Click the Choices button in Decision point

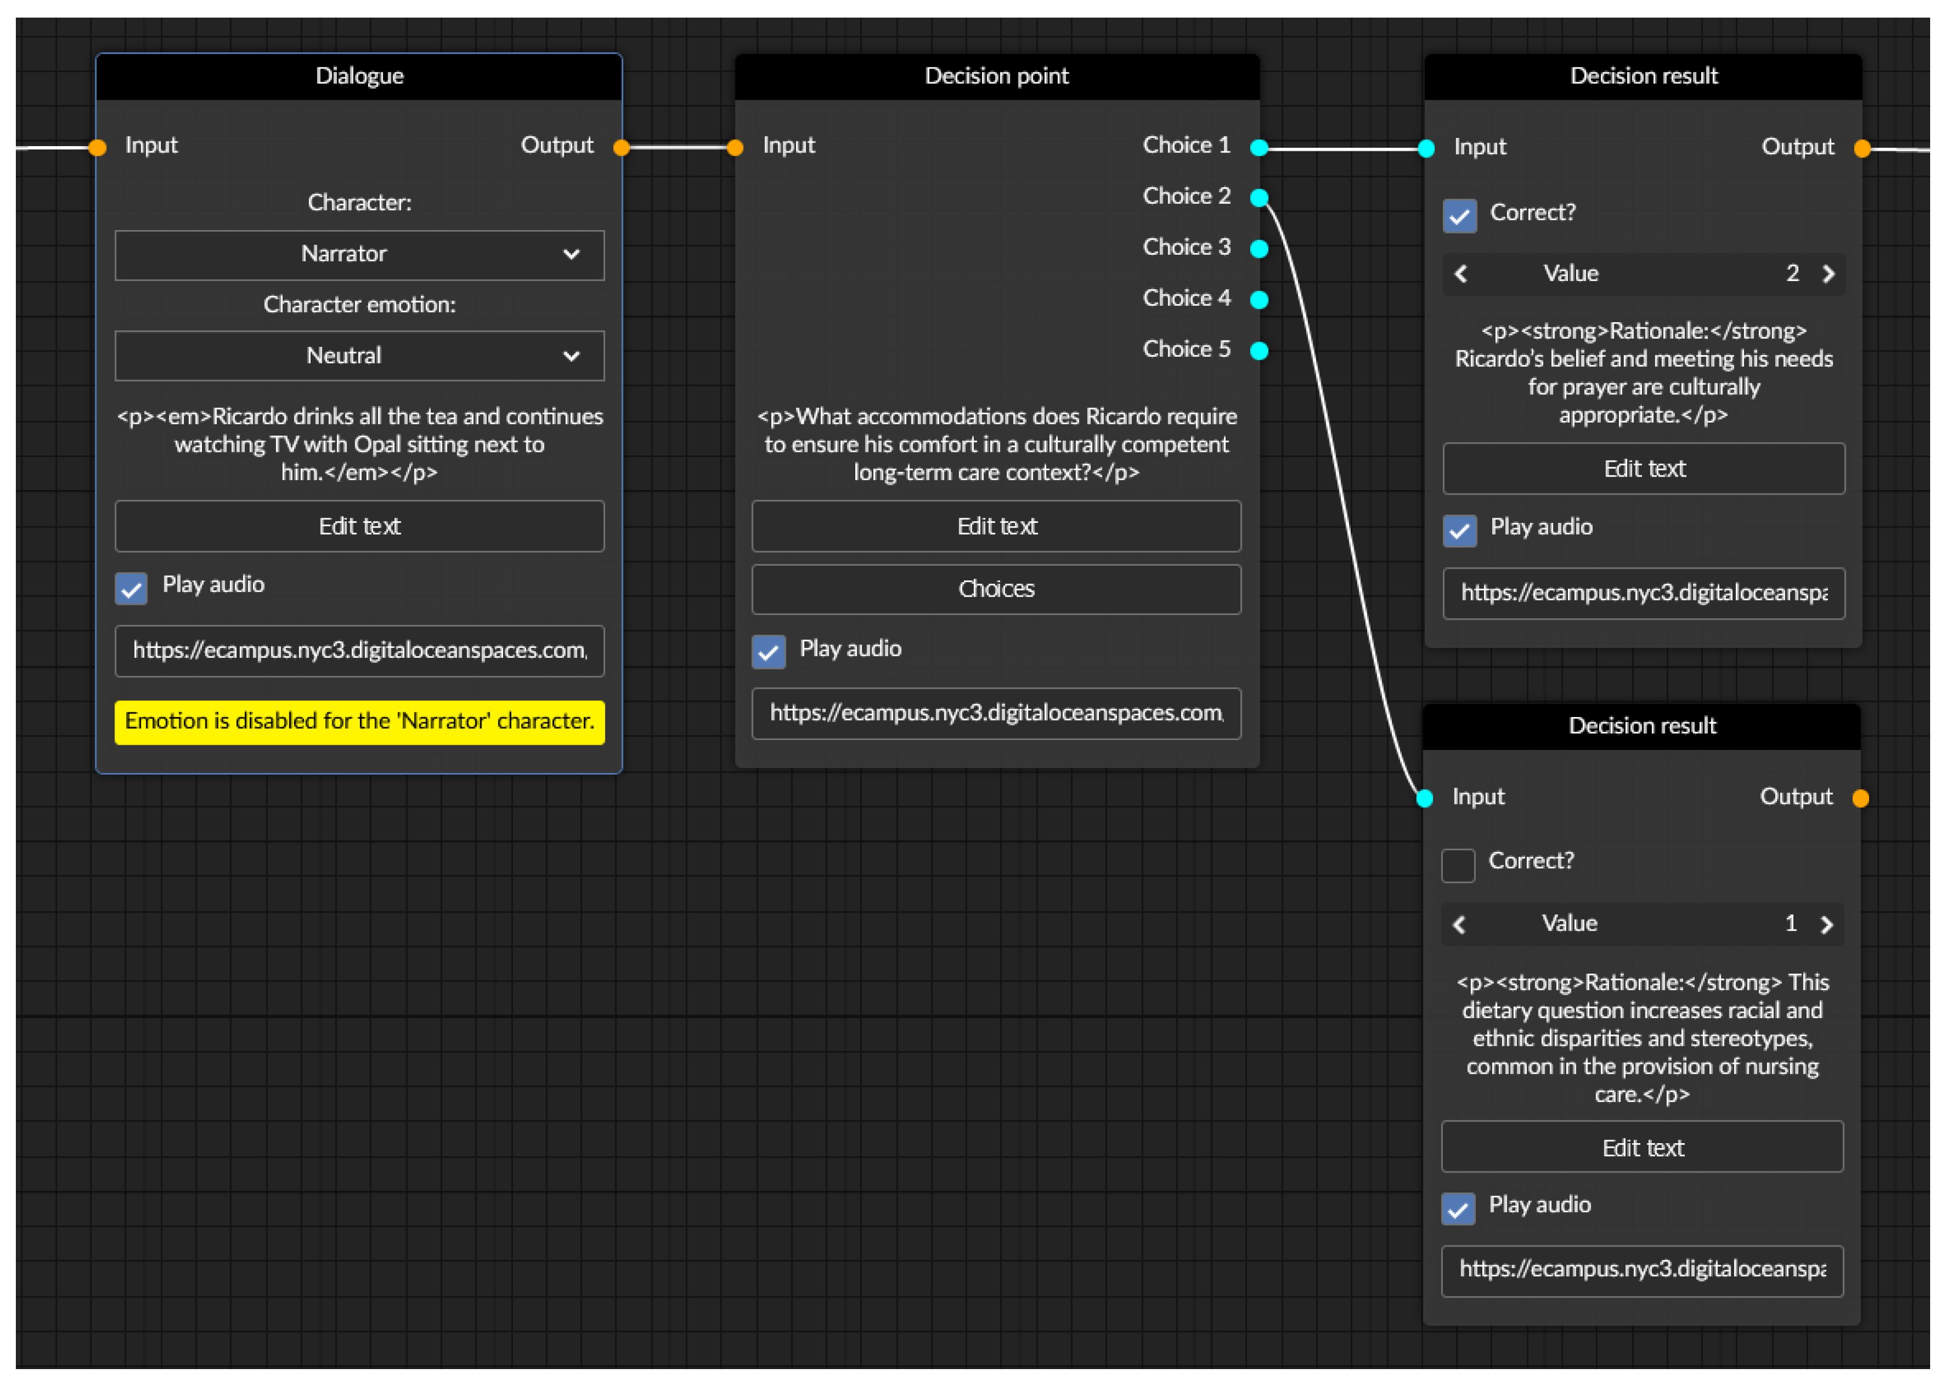coord(996,589)
